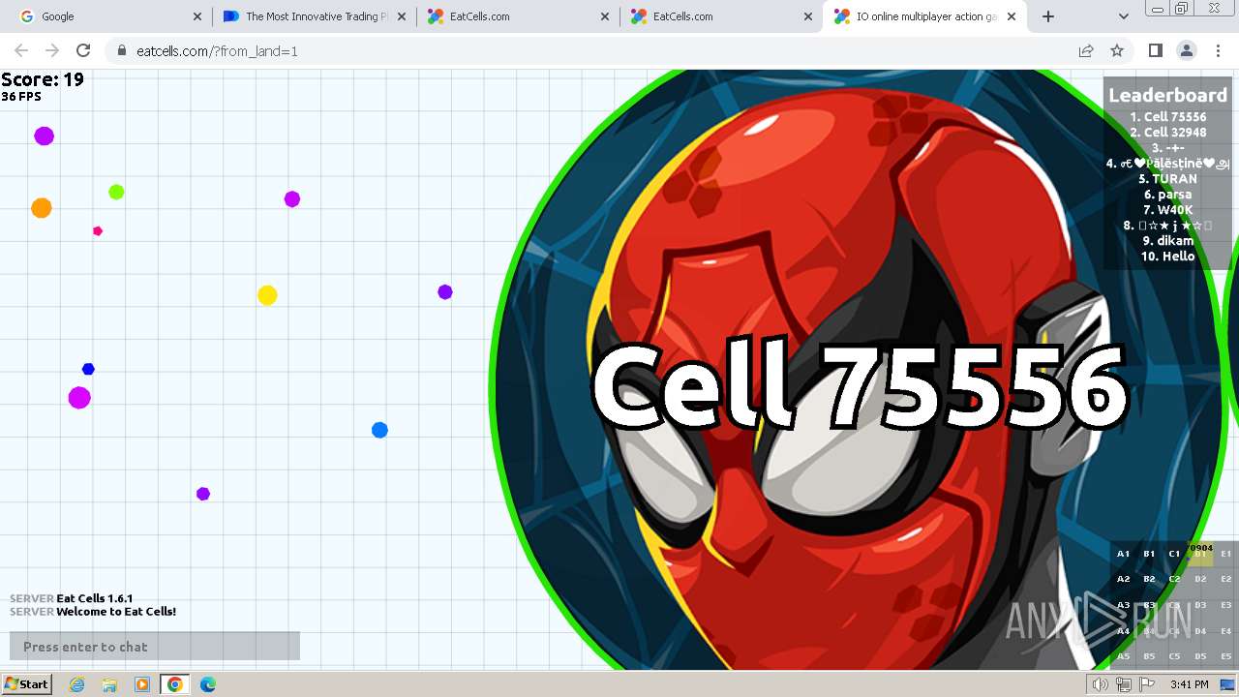Image resolution: width=1239 pixels, height=697 pixels.
Task: Click the giant Cell 75556 name label
Action: 860,386
